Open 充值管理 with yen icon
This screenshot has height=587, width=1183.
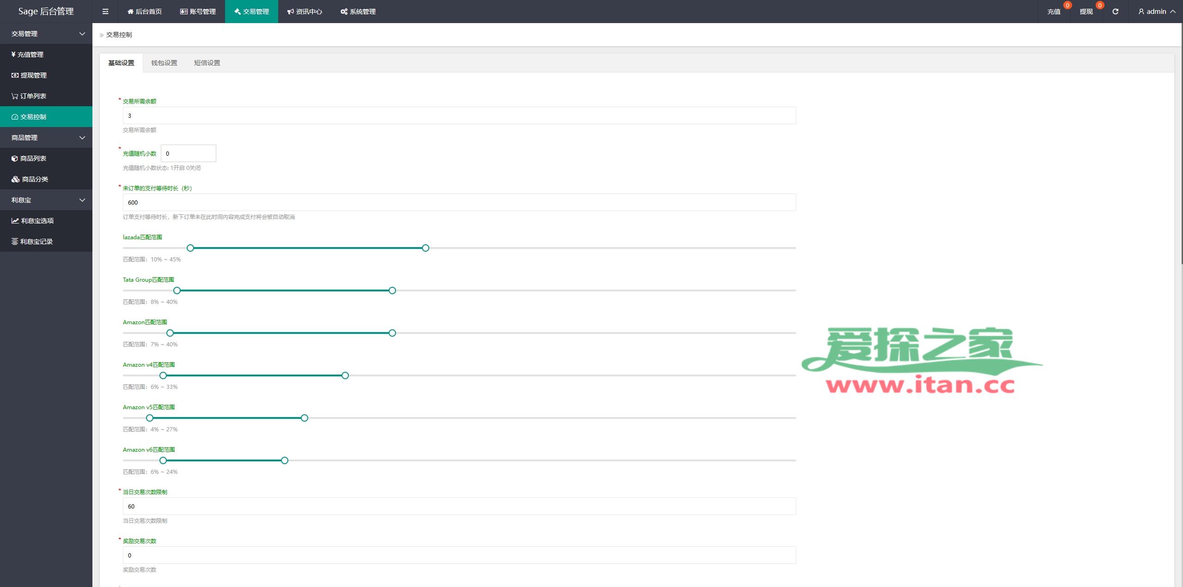point(30,54)
